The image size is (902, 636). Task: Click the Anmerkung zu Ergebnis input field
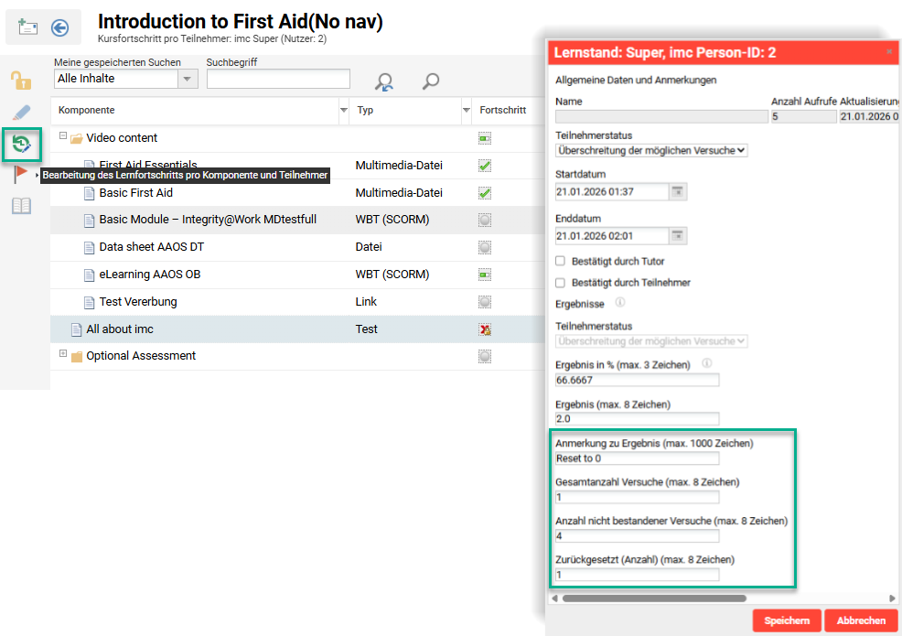pos(637,458)
